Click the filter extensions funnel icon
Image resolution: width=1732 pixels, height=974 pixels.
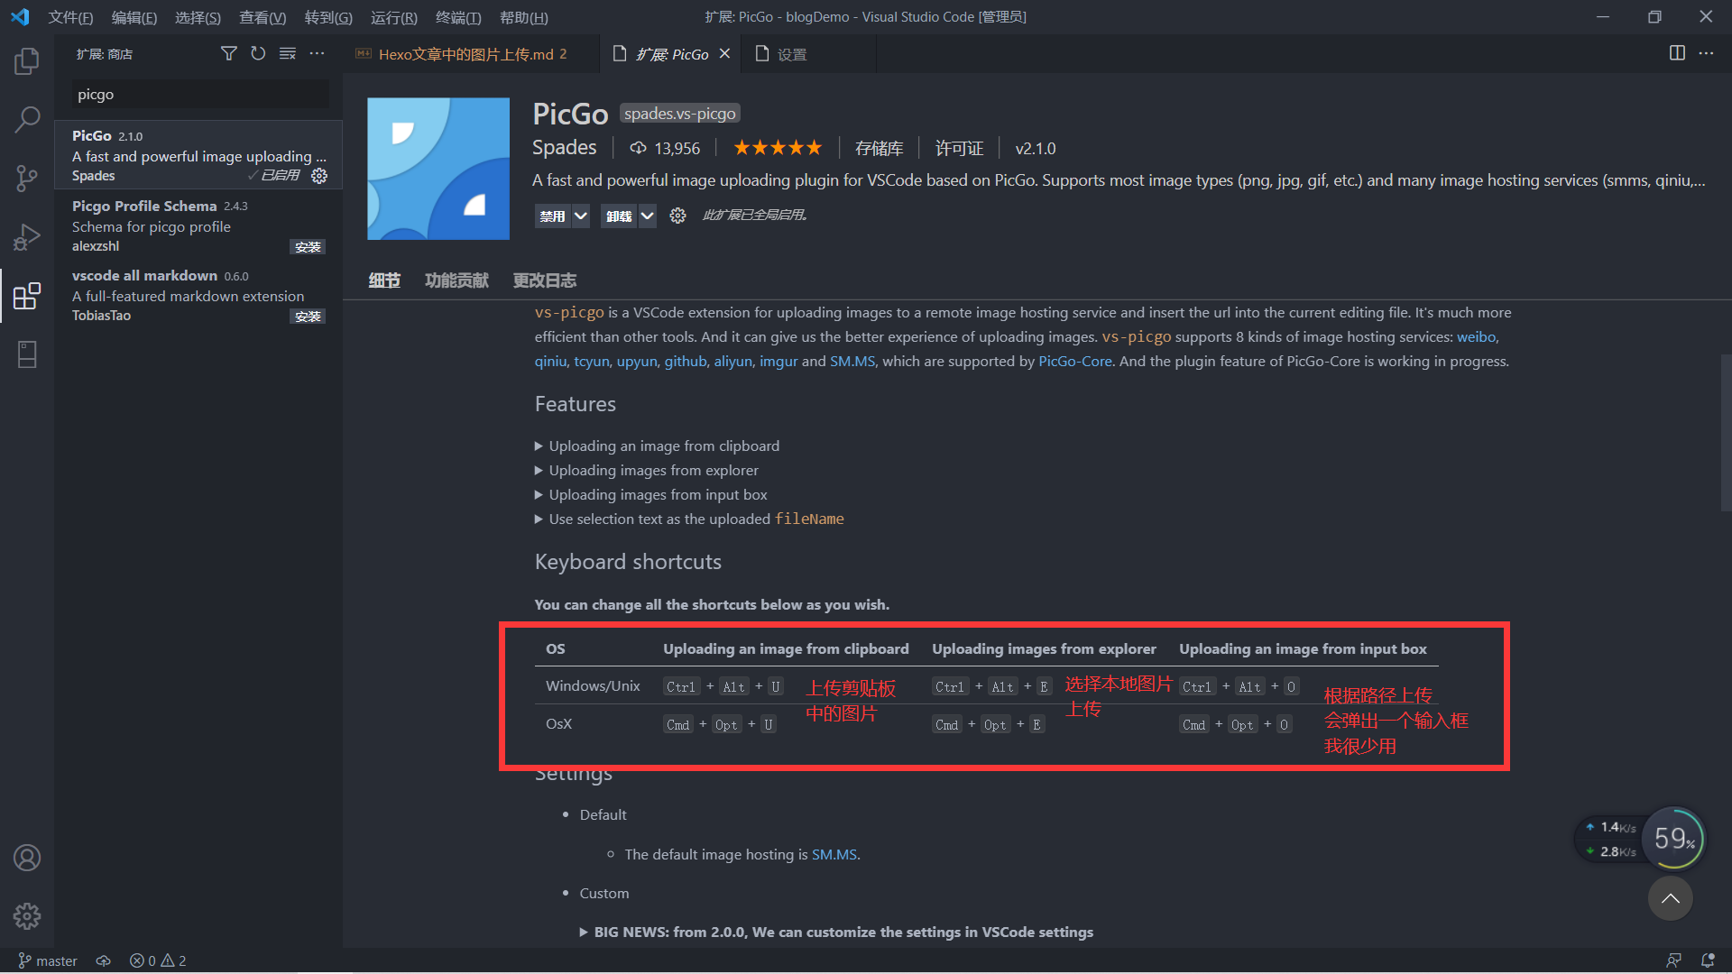click(x=229, y=54)
